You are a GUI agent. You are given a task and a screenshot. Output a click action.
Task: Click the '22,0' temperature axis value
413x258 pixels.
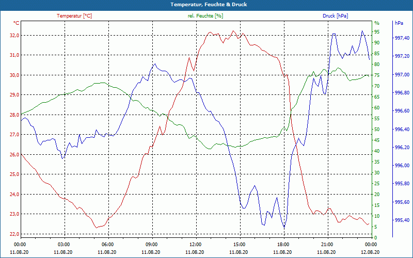tap(15, 234)
